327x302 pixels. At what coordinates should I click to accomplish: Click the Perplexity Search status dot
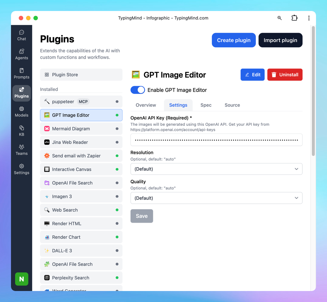pyautogui.click(x=117, y=278)
